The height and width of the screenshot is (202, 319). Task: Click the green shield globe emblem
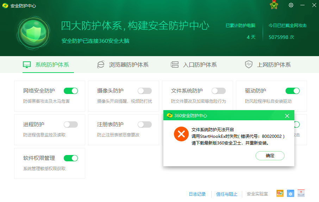click(33, 33)
